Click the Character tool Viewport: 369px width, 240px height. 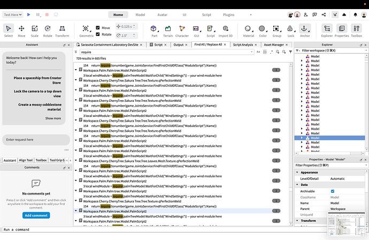coord(182,31)
